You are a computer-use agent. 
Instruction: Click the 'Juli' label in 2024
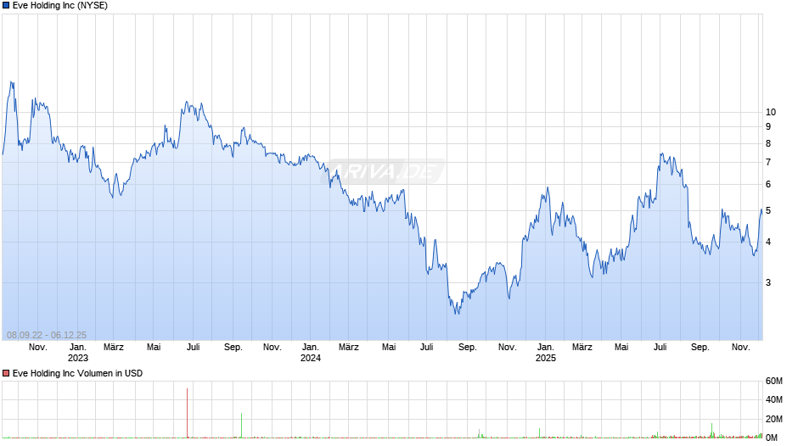(426, 348)
